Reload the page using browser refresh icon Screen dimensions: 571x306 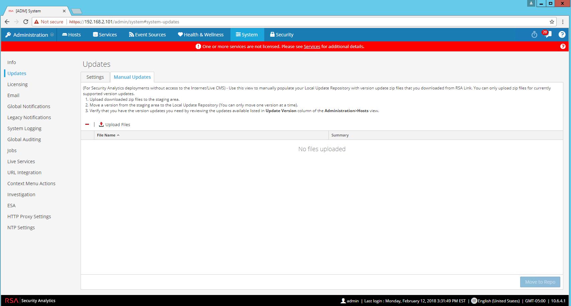26,22
